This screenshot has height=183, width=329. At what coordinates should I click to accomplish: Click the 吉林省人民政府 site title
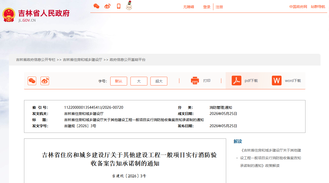tap(44, 13)
